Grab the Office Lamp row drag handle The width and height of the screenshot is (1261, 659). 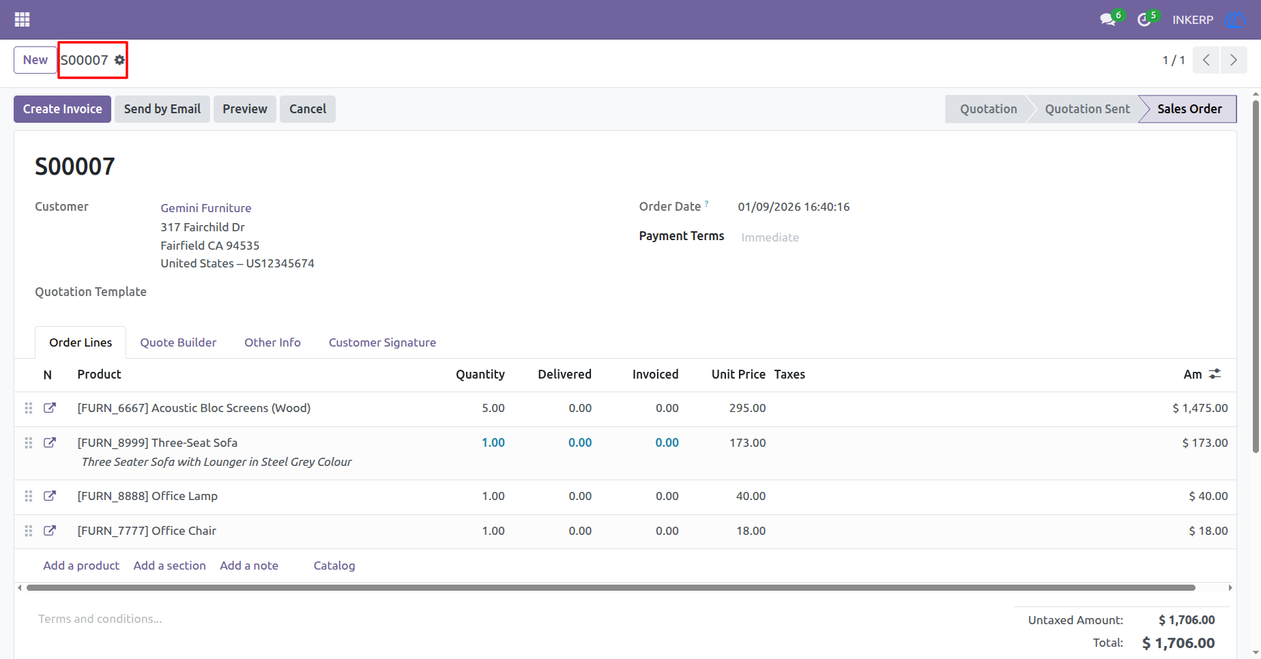(29, 496)
